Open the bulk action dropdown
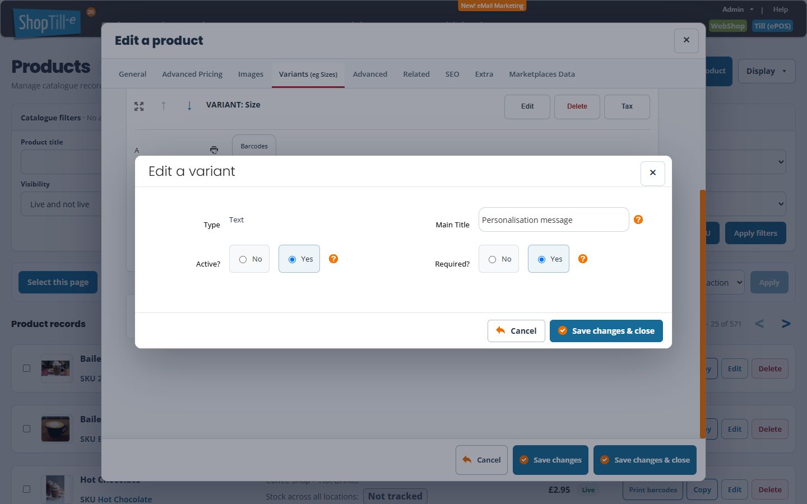807x504 pixels. (x=724, y=283)
